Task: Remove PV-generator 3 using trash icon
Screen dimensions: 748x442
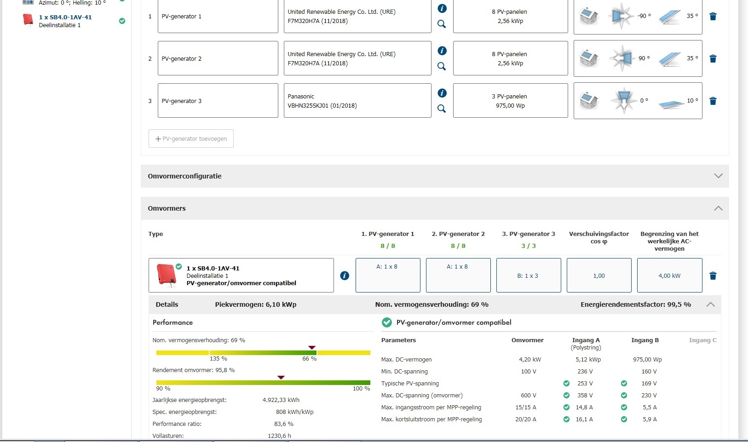Action: 713,101
